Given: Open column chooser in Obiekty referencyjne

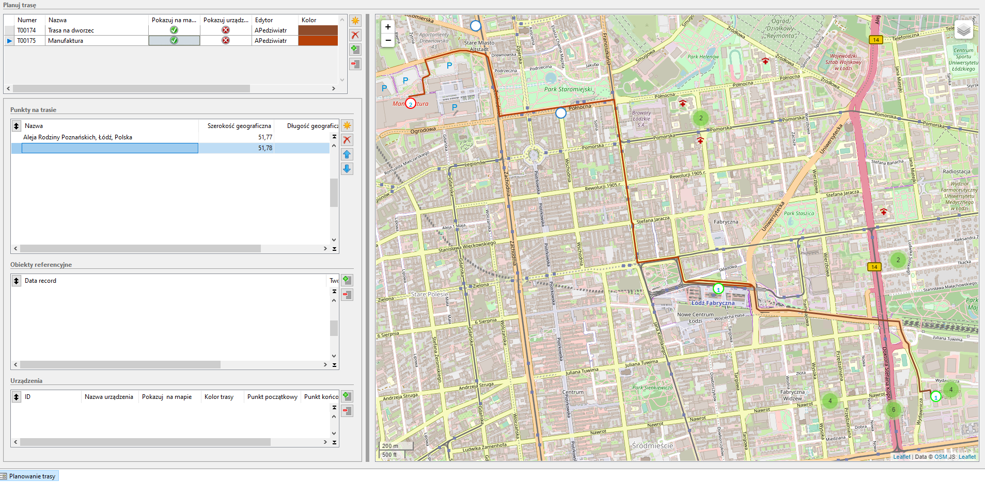Looking at the screenshot, I should (x=17, y=281).
